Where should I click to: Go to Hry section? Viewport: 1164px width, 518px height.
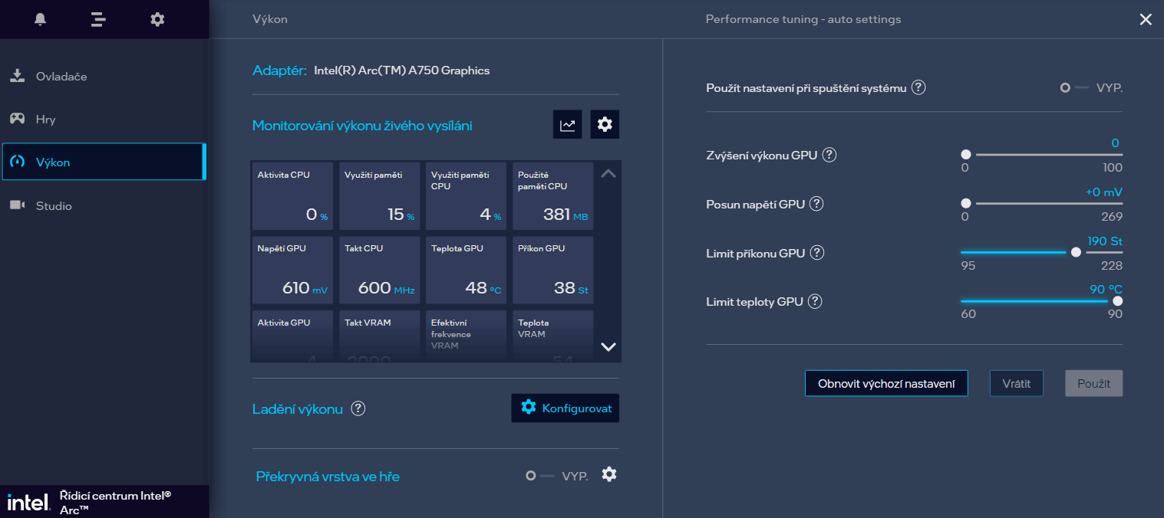tap(104, 120)
